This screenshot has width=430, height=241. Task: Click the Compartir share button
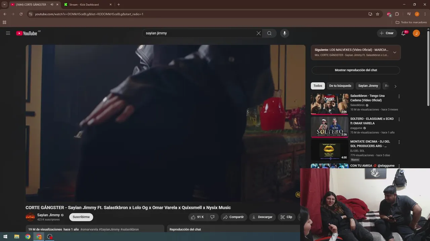[233, 217]
